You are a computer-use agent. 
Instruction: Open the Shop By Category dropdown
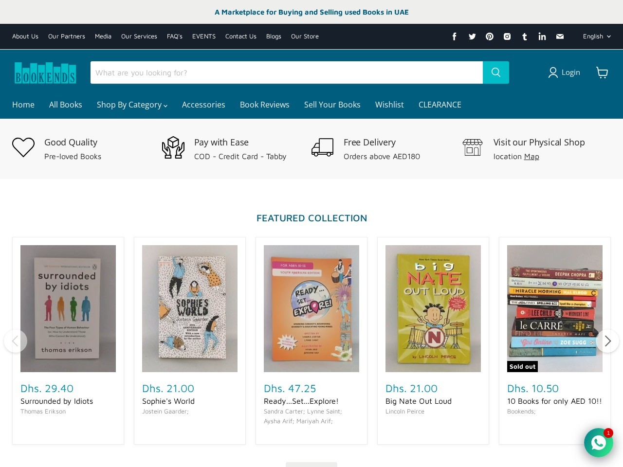click(132, 105)
